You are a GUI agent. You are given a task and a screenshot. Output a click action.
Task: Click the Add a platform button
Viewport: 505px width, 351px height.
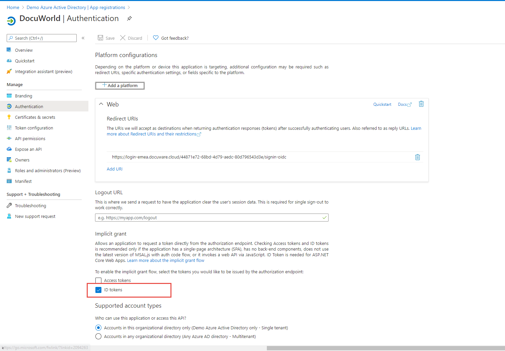coord(120,85)
